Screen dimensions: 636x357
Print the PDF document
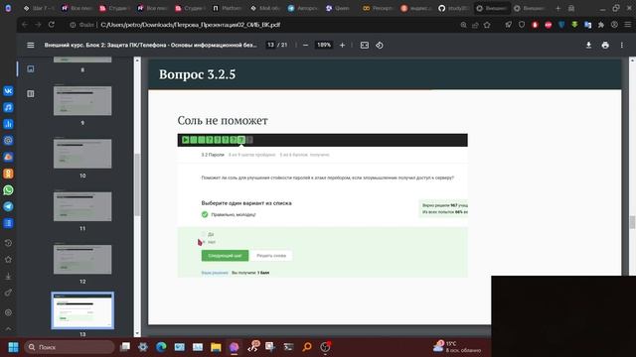[x=605, y=45]
